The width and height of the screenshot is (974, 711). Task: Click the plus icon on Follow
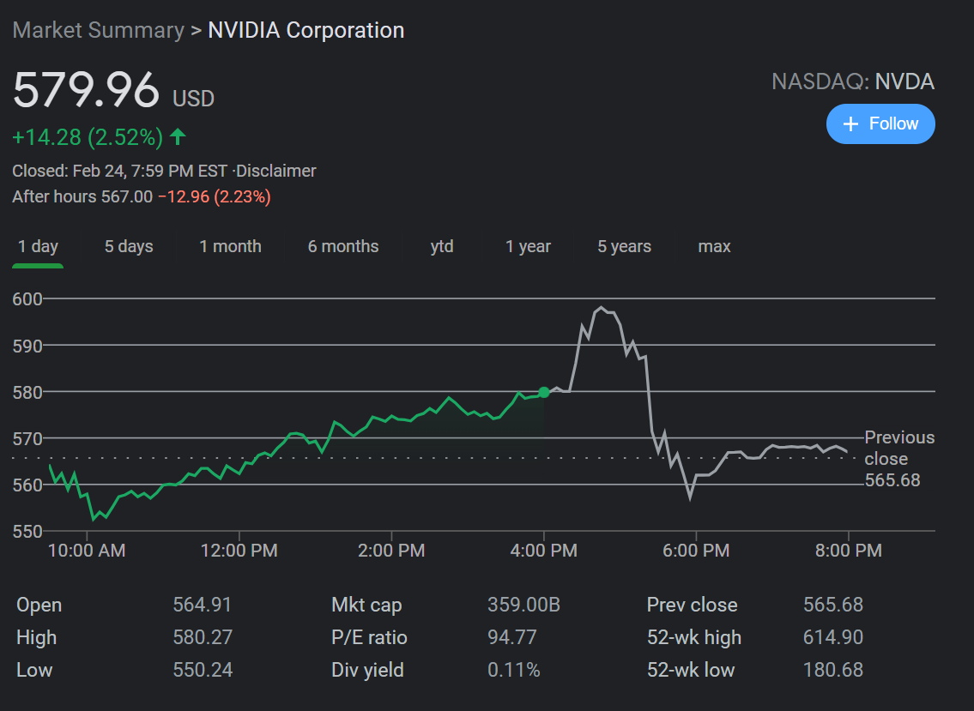coord(850,124)
